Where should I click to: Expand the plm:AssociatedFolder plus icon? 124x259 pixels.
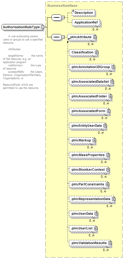pyautogui.click(x=110, y=96)
